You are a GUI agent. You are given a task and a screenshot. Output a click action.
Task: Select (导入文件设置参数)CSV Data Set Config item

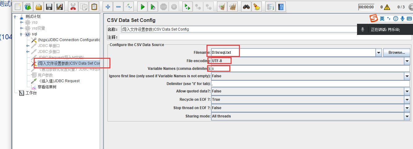click(x=69, y=63)
